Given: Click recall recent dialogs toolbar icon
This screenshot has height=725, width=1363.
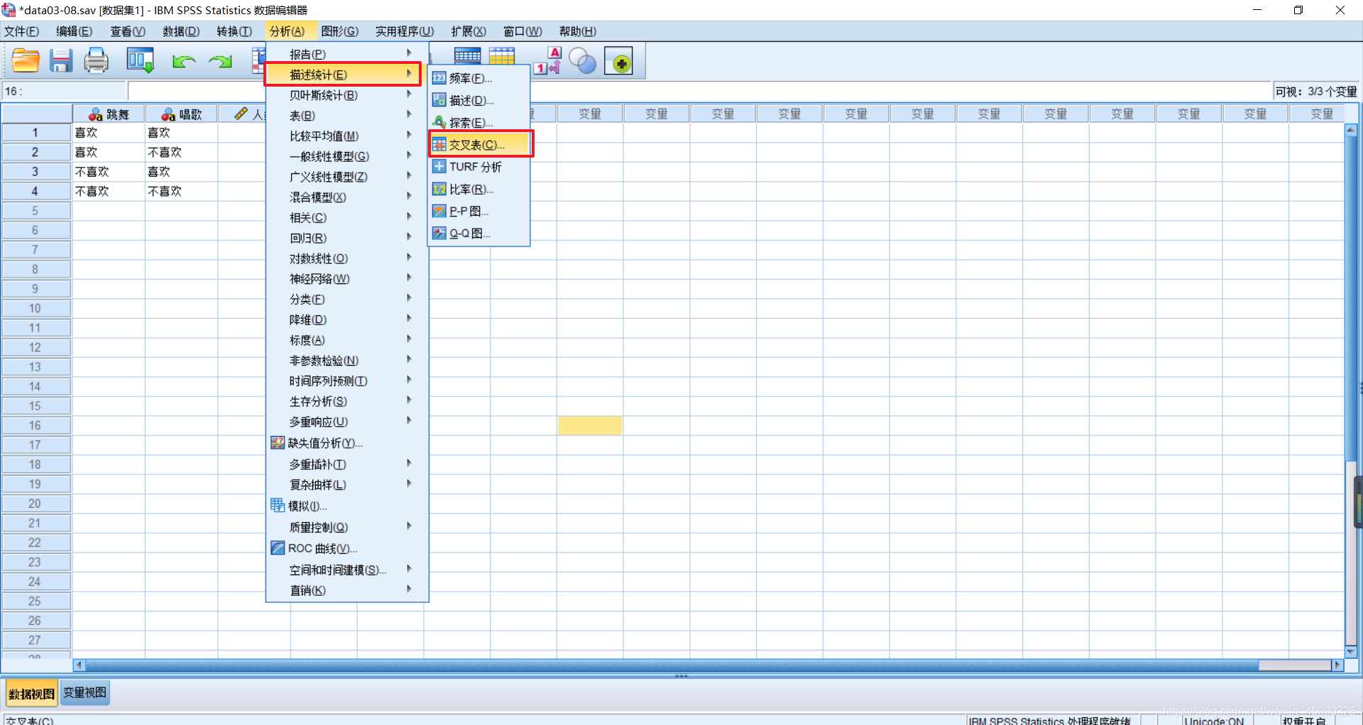Looking at the screenshot, I should click(x=140, y=61).
